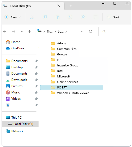Open the address bar history dropdown
The width and height of the screenshot is (132, 147).
[82, 31]
